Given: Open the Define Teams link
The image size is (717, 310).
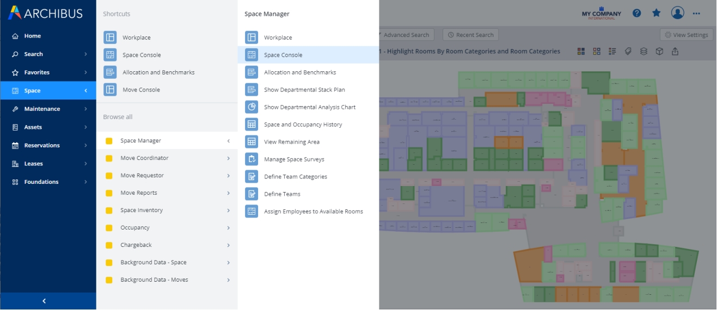Looking at the screenshot, I should [282, 194].
